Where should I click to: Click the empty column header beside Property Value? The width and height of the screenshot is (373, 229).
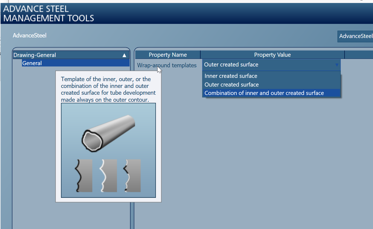[x=358, y=55]
